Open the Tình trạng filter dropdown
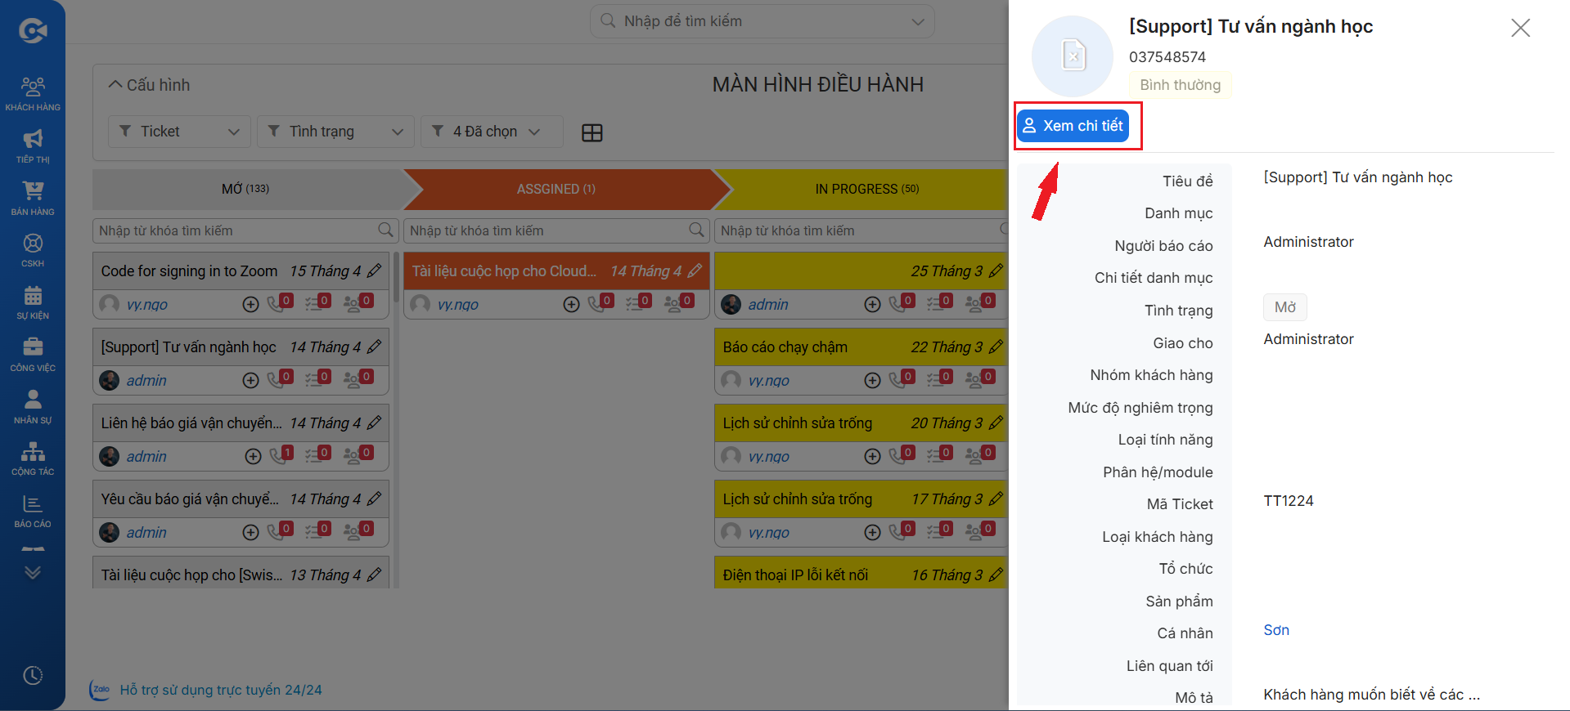Viewport: 1570px width, 711px height. click(335, 132)
